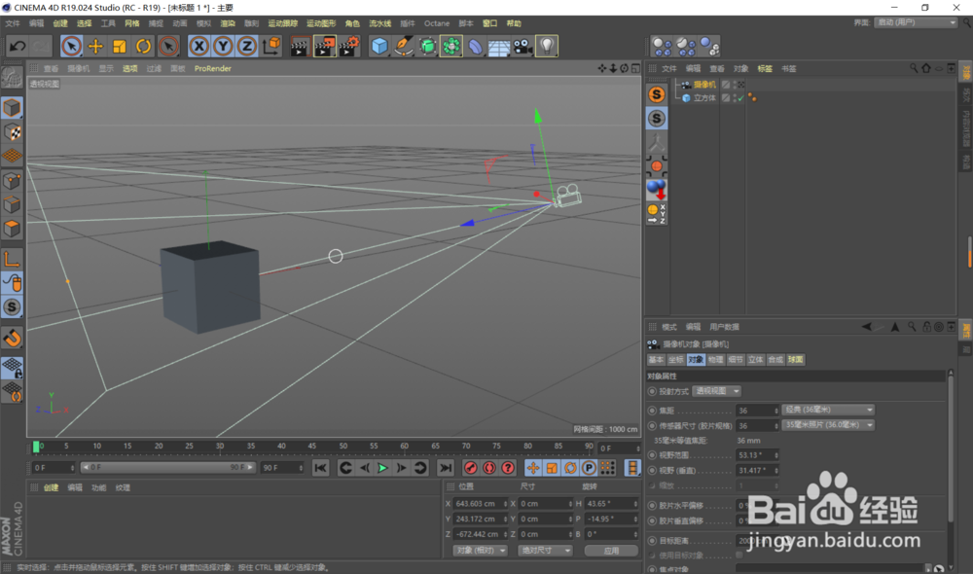Add a Cube primitive from toolbar

coord(379,47)
